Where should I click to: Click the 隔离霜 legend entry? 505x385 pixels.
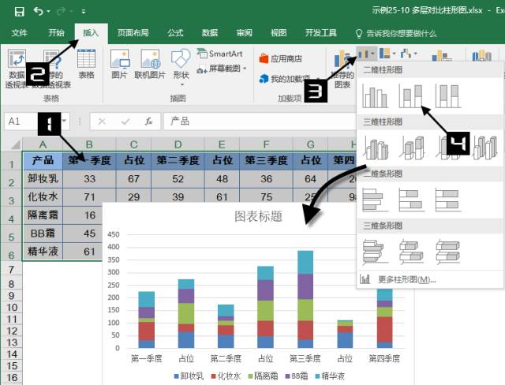263,376
